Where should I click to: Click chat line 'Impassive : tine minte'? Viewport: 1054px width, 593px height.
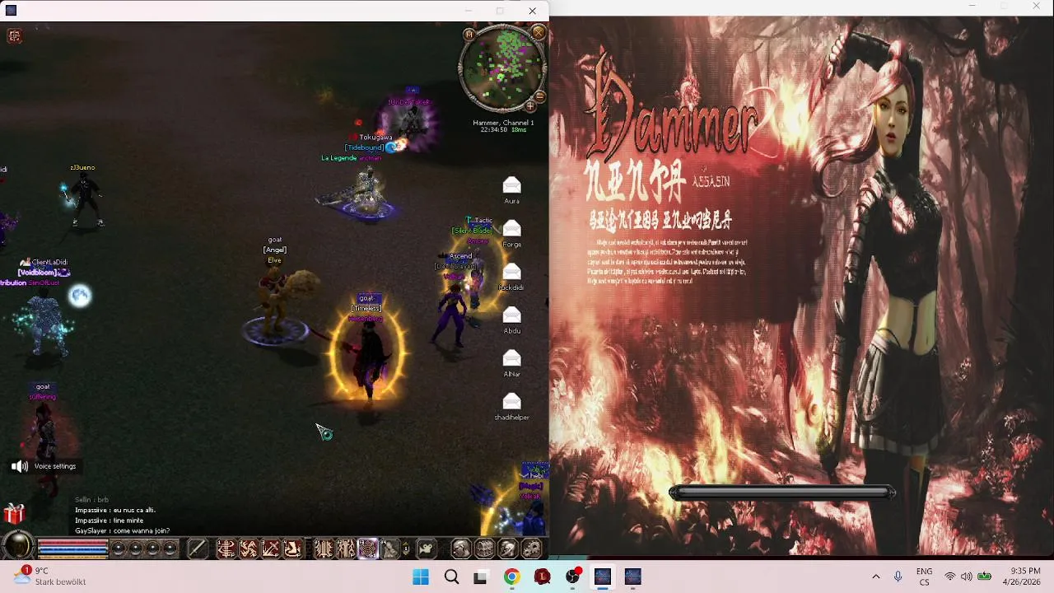[109, 521]
